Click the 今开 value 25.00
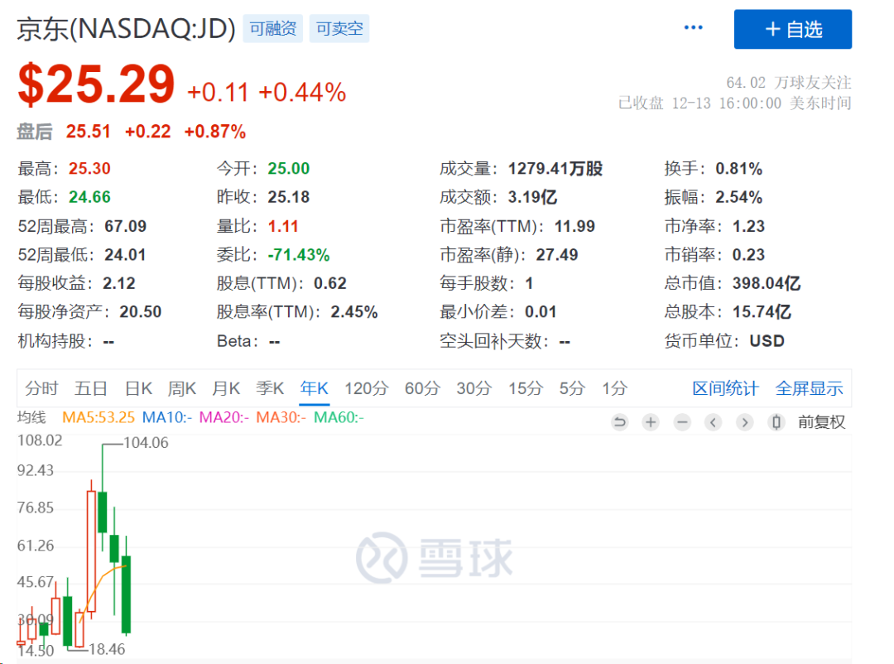The height and width of the screenshot is (664, 894). coord(289,169)
